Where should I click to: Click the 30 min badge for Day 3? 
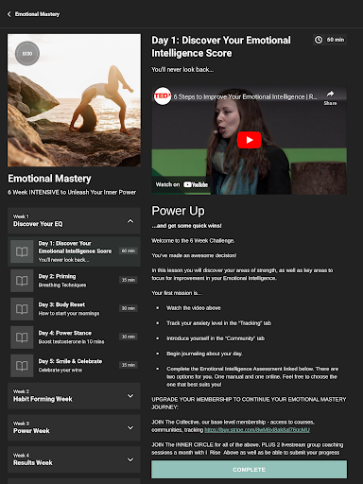pos(129,308)
